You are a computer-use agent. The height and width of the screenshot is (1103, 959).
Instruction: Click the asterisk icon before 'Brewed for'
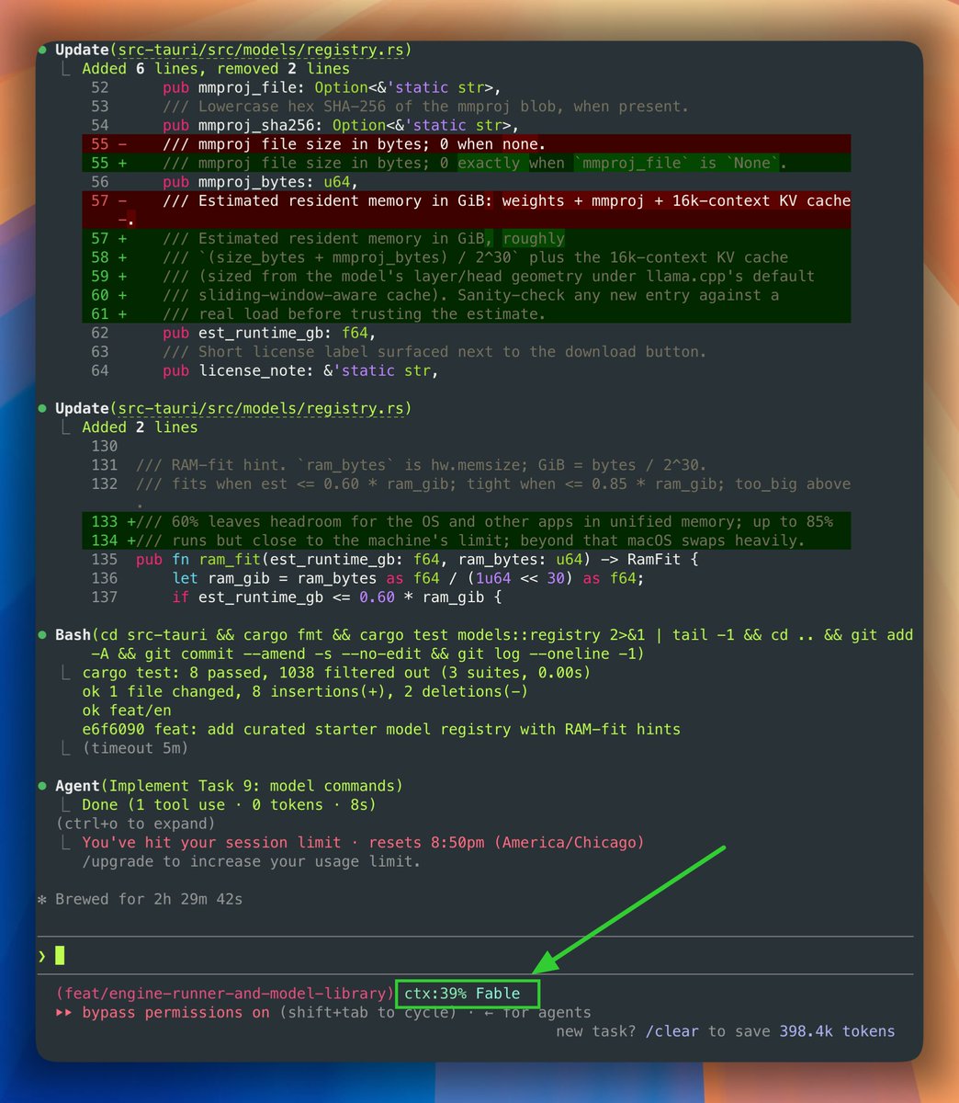pyautogui.click(x=42, y=900)
